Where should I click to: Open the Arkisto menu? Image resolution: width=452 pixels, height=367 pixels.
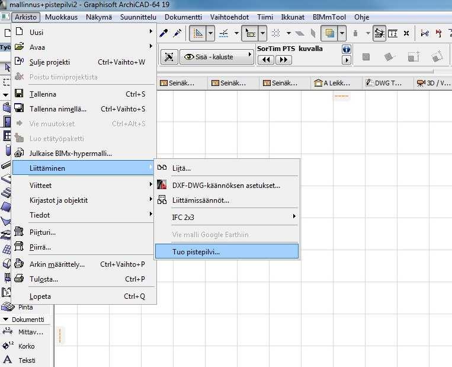25,17
